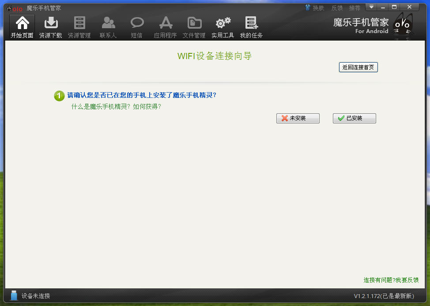Click the 魔乐手机管家 For Android brand text
This screenshot has width=430, height=306.
(361, 26)
